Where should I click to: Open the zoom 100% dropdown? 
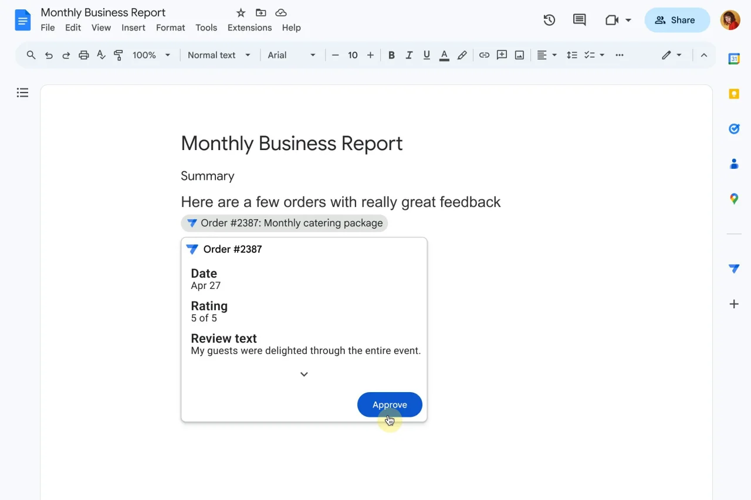pos(151,55)
